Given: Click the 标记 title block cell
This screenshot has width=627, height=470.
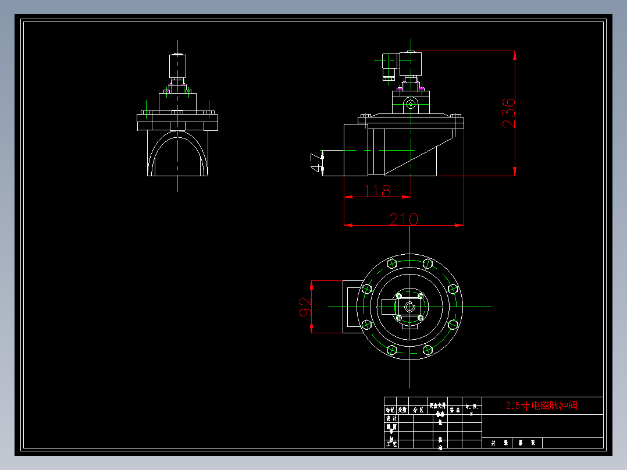Looking at the screenshot, I should [390, 410].
